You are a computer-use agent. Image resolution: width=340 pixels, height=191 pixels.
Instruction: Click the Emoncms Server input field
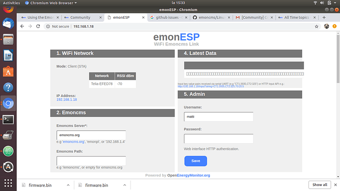(x=91, y=135)
